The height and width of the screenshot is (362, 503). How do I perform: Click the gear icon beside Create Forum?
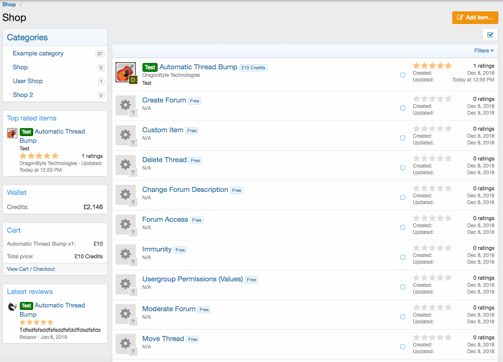click(125, 105)
